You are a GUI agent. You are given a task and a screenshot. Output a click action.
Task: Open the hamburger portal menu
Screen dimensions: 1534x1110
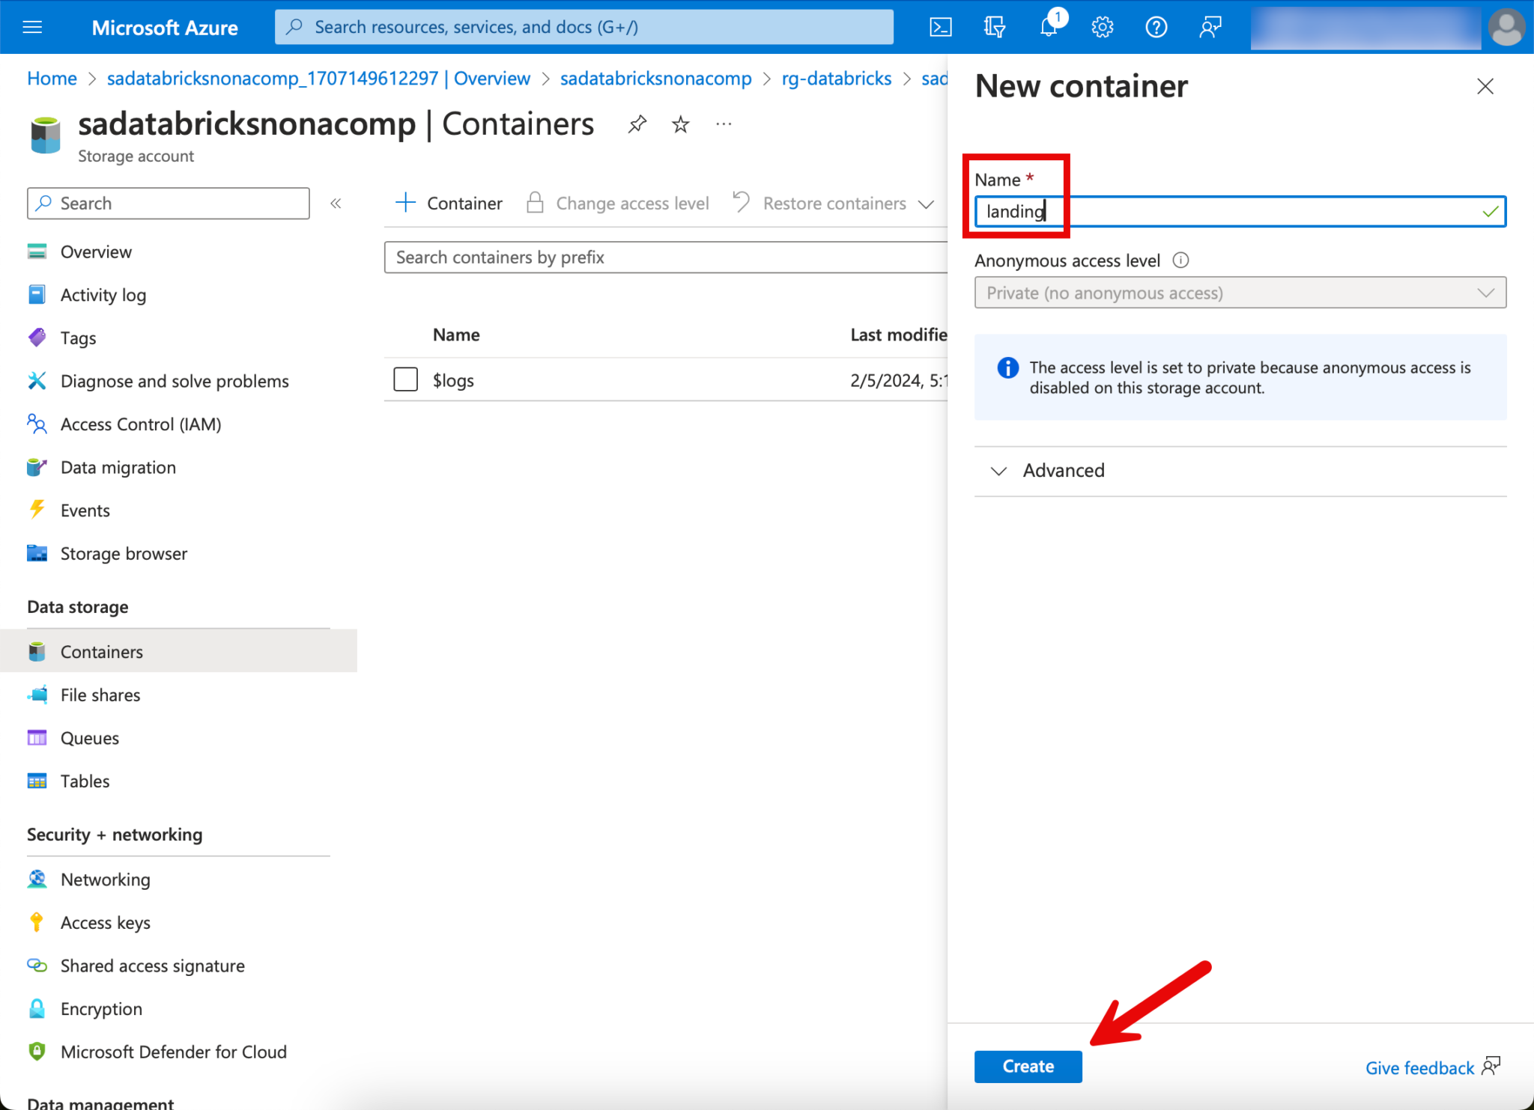click(32, 28)
